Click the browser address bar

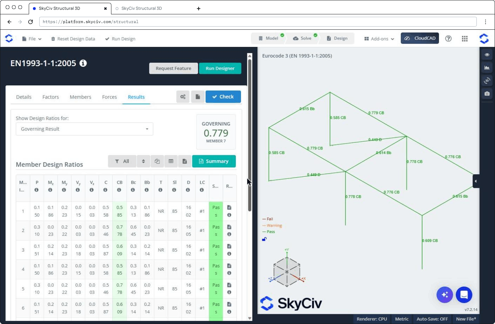pyautogui.click(x=258, y=22)
